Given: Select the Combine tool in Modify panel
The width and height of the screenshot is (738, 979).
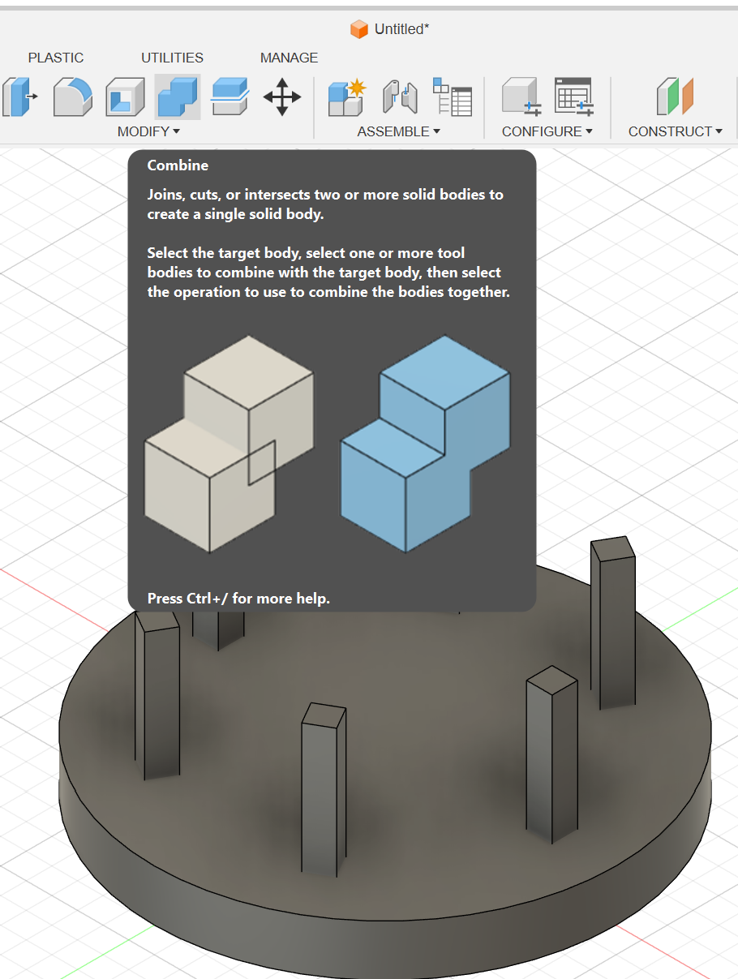Looking at the screenshot, I should [177, 96].
